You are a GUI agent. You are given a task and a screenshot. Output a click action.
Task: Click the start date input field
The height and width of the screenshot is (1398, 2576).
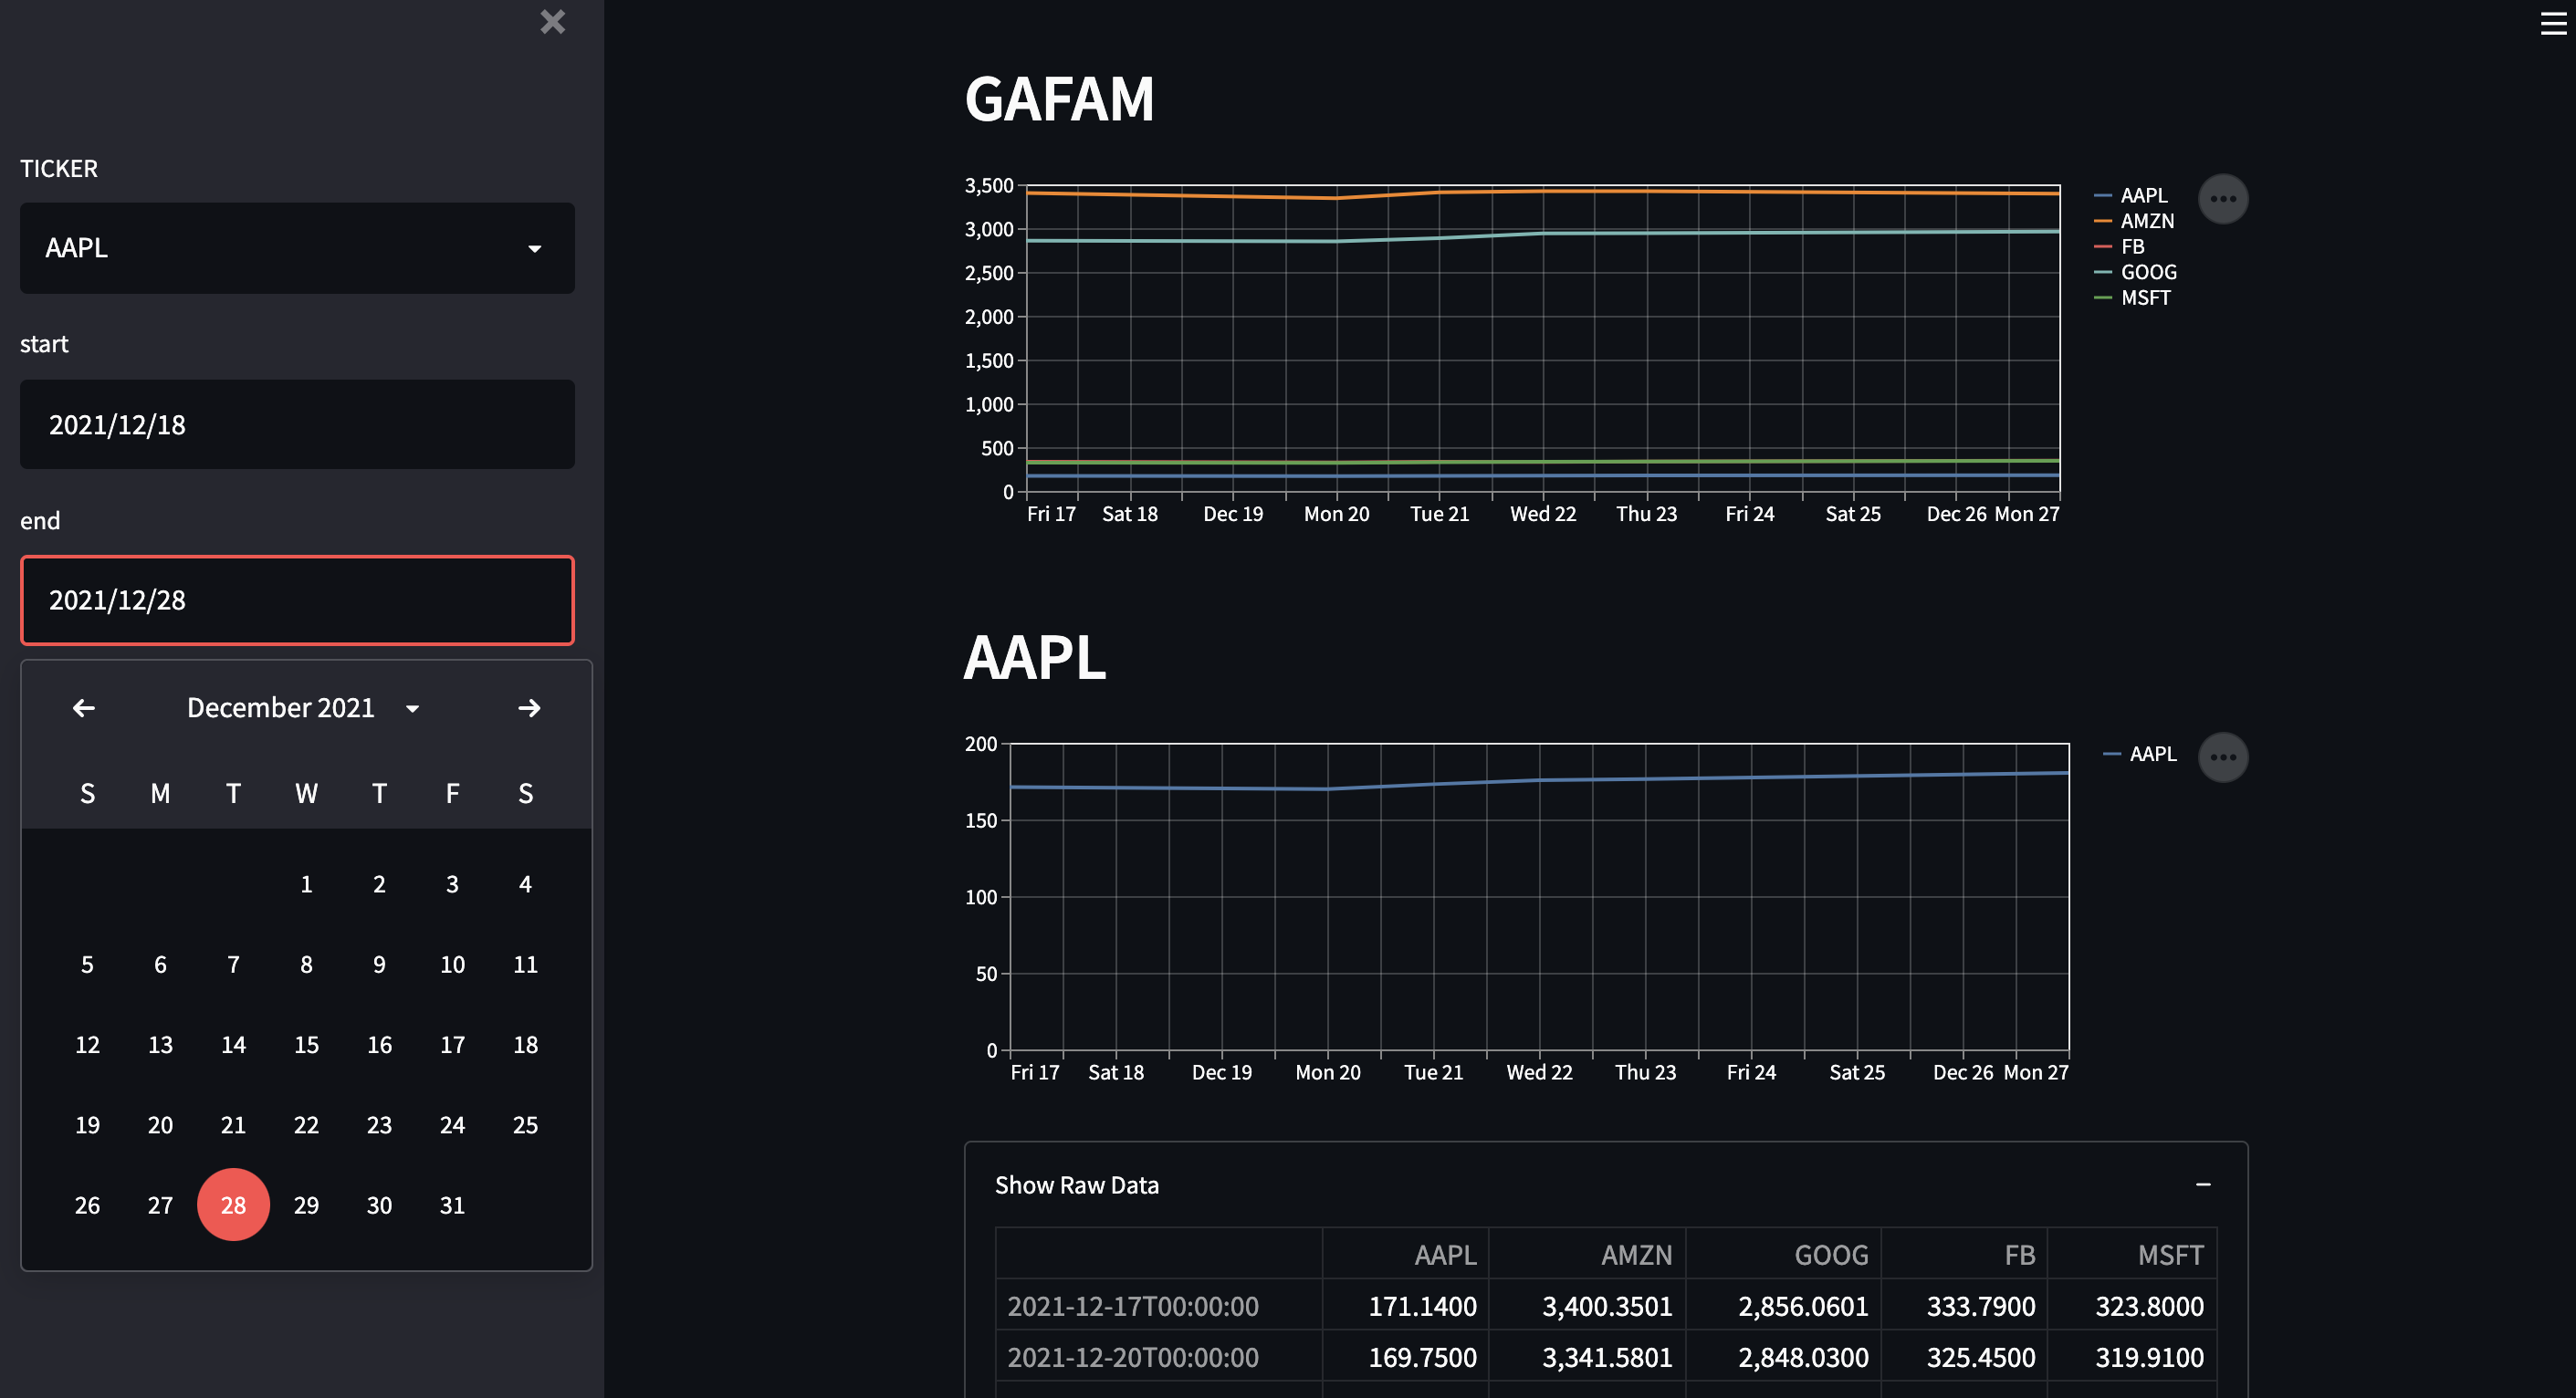297,424
